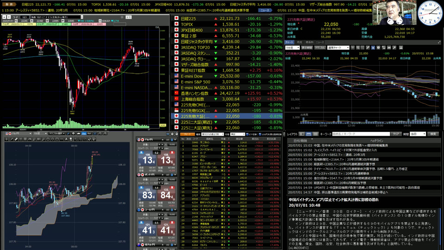The width and height of the screenshot is (444, 250).
Task: Click the ニュース label in the top ticker bar
Action: pos(265,10)
